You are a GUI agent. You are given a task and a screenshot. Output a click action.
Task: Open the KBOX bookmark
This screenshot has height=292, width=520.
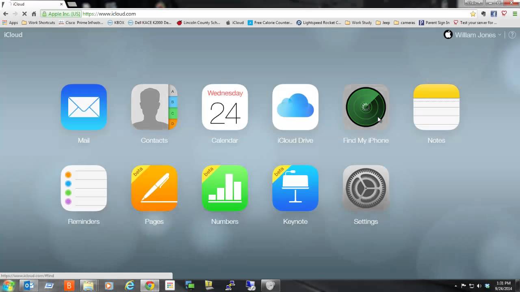(116, 23)
